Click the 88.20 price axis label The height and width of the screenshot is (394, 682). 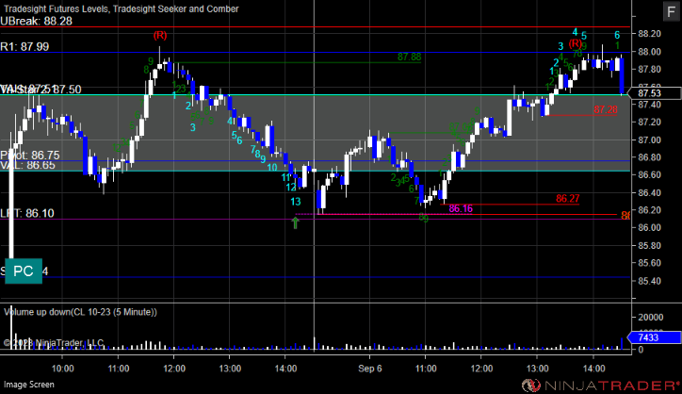(x=649, y=34)
